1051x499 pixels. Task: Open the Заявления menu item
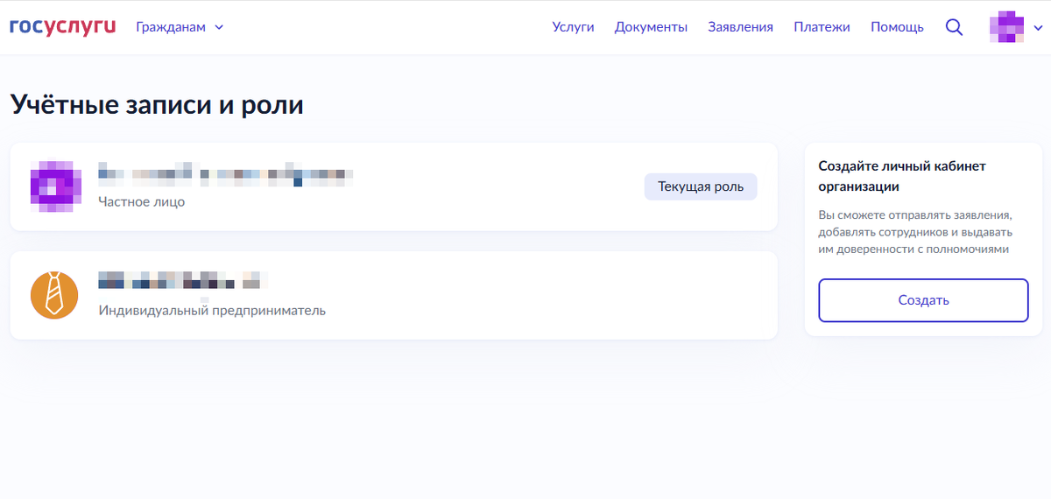click(x=740, y=27)
